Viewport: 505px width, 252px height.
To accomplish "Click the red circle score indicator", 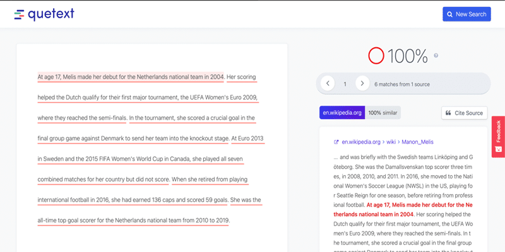I will pos(376,56).
